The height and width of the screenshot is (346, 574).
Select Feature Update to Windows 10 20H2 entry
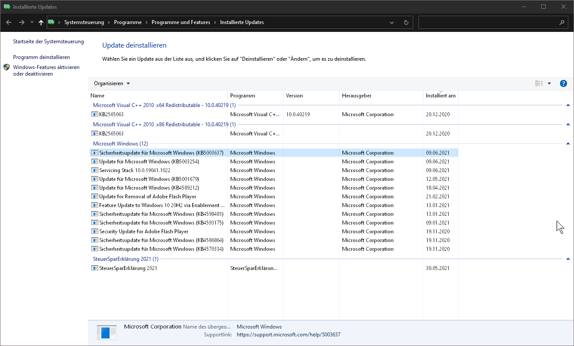point(162,205)
